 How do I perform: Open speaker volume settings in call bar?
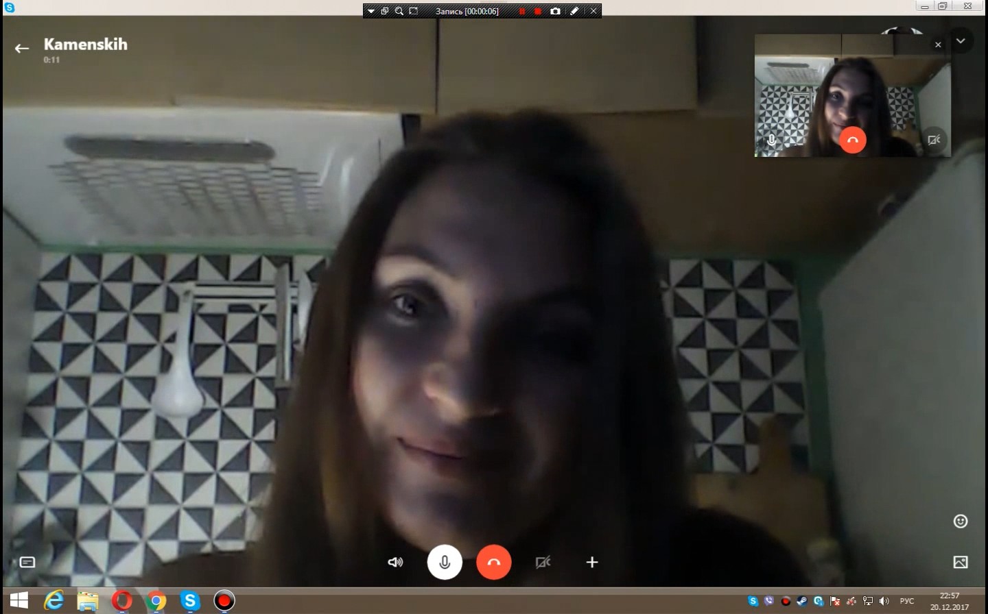pos(396,562)
